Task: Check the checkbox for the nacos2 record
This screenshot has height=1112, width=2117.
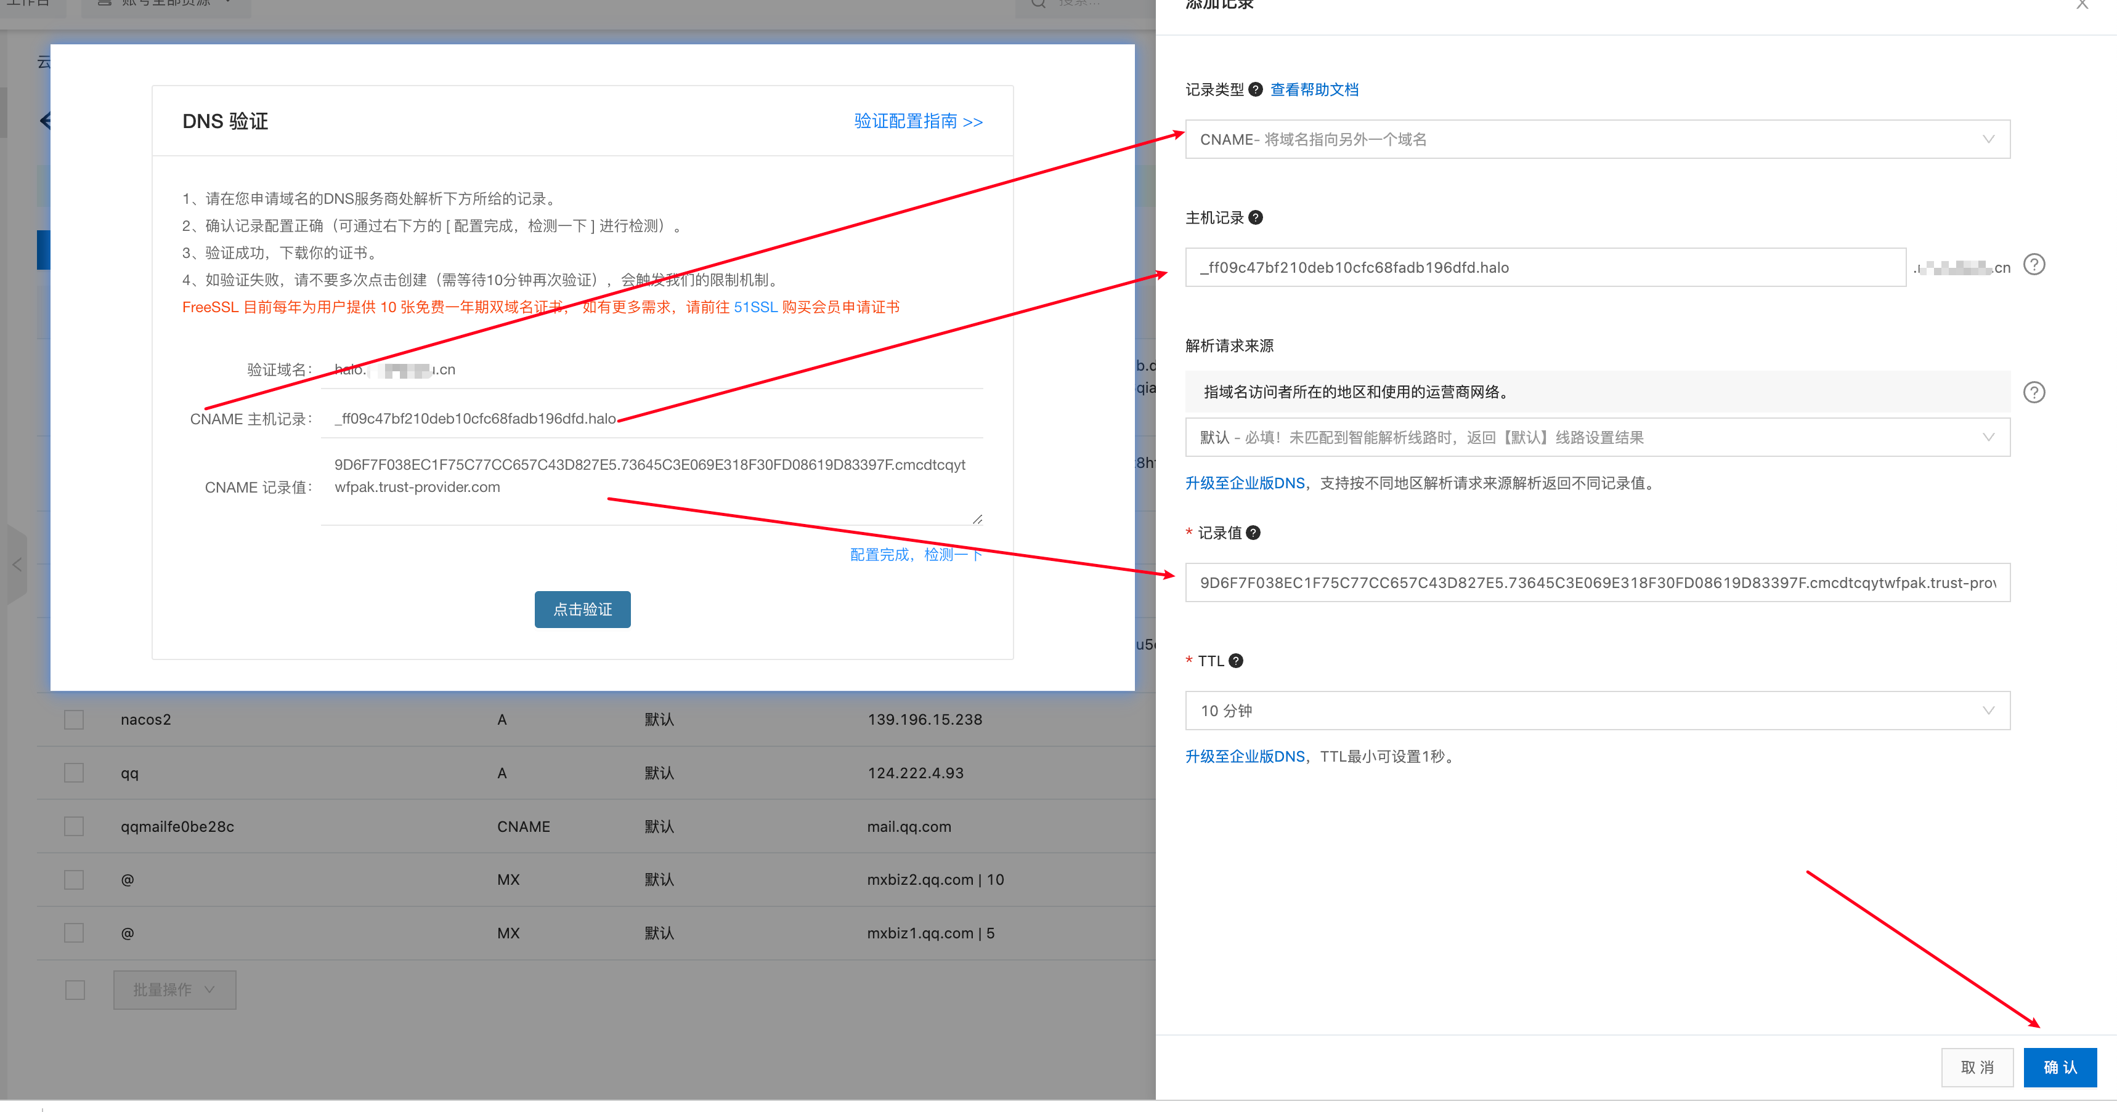Action: pyautogui.click(x=73, y=719)
